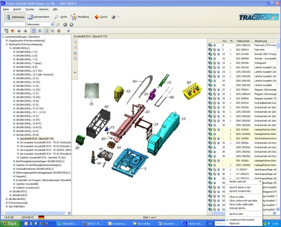Click the info icon in the DRI 183065 row

[x=218, y=138]
